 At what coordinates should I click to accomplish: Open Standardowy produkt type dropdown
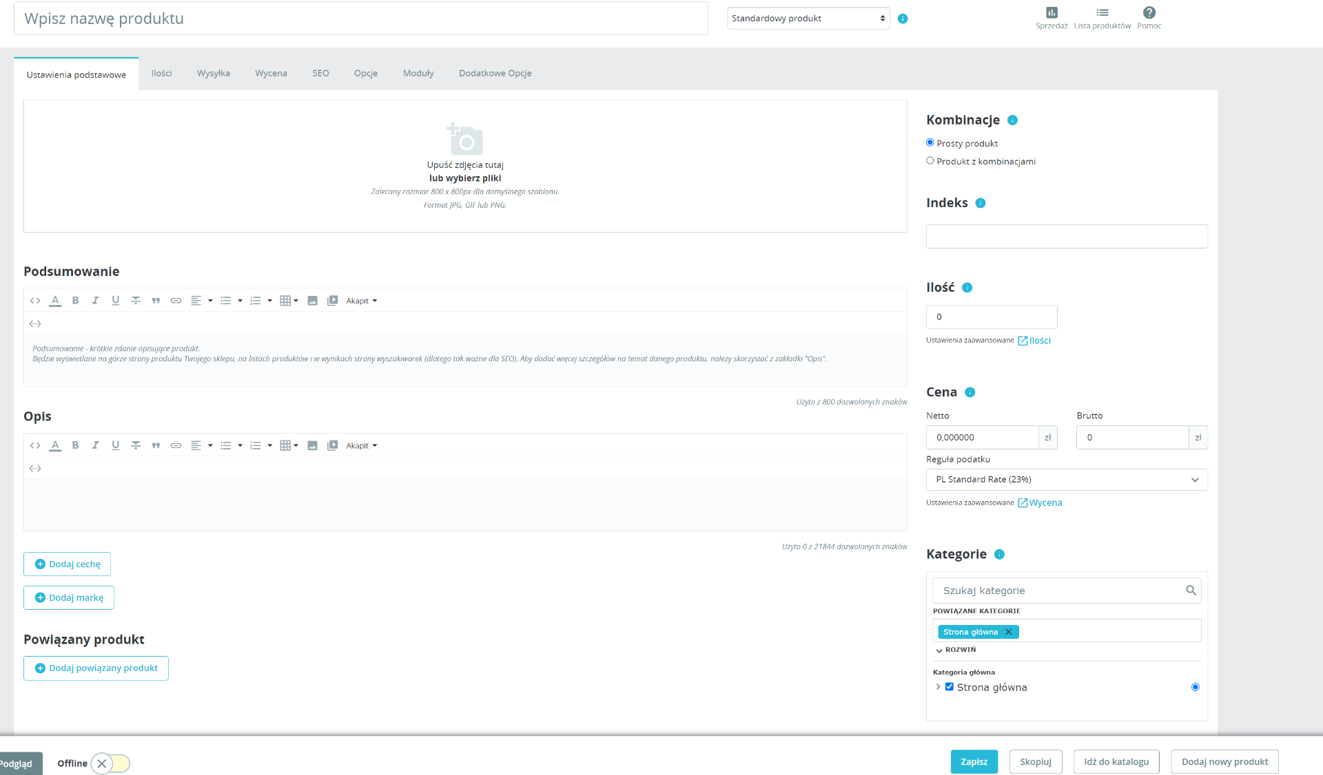(x=808, y=19)
